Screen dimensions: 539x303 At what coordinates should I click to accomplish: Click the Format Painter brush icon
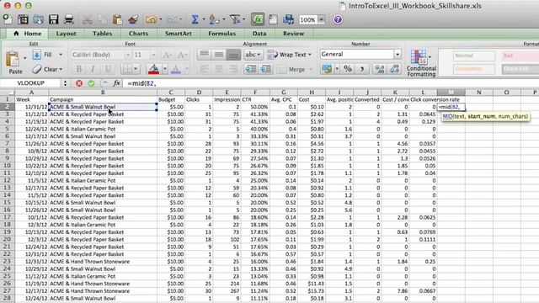pos(133,19)
